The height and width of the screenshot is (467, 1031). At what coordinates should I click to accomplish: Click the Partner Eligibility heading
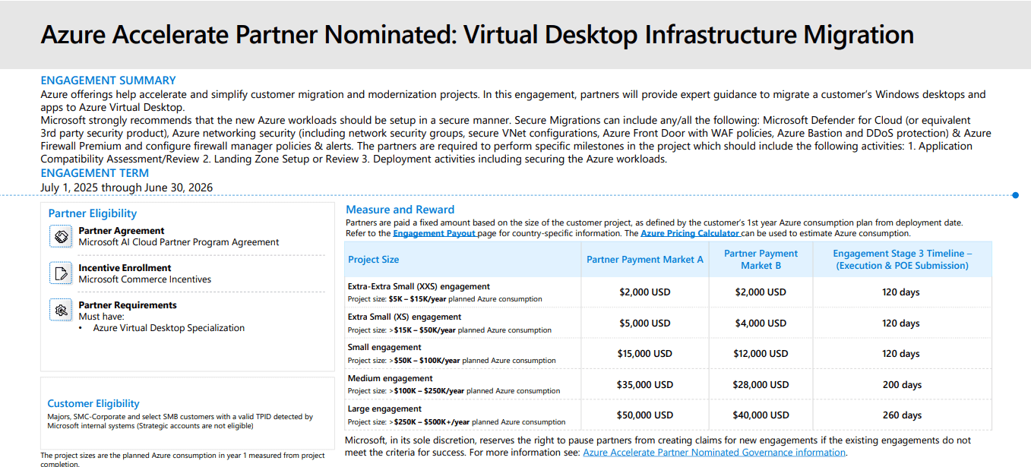[93, 214]
